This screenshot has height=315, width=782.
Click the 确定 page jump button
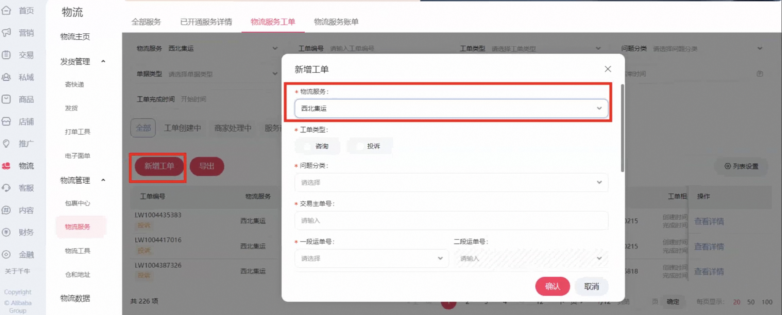point(673,302)
